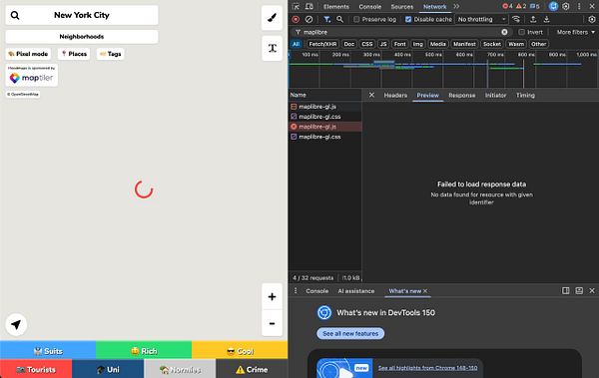Select the failed red maplibre-gl.js request
This screenshot has width=599, height=378.
[325, 127]
